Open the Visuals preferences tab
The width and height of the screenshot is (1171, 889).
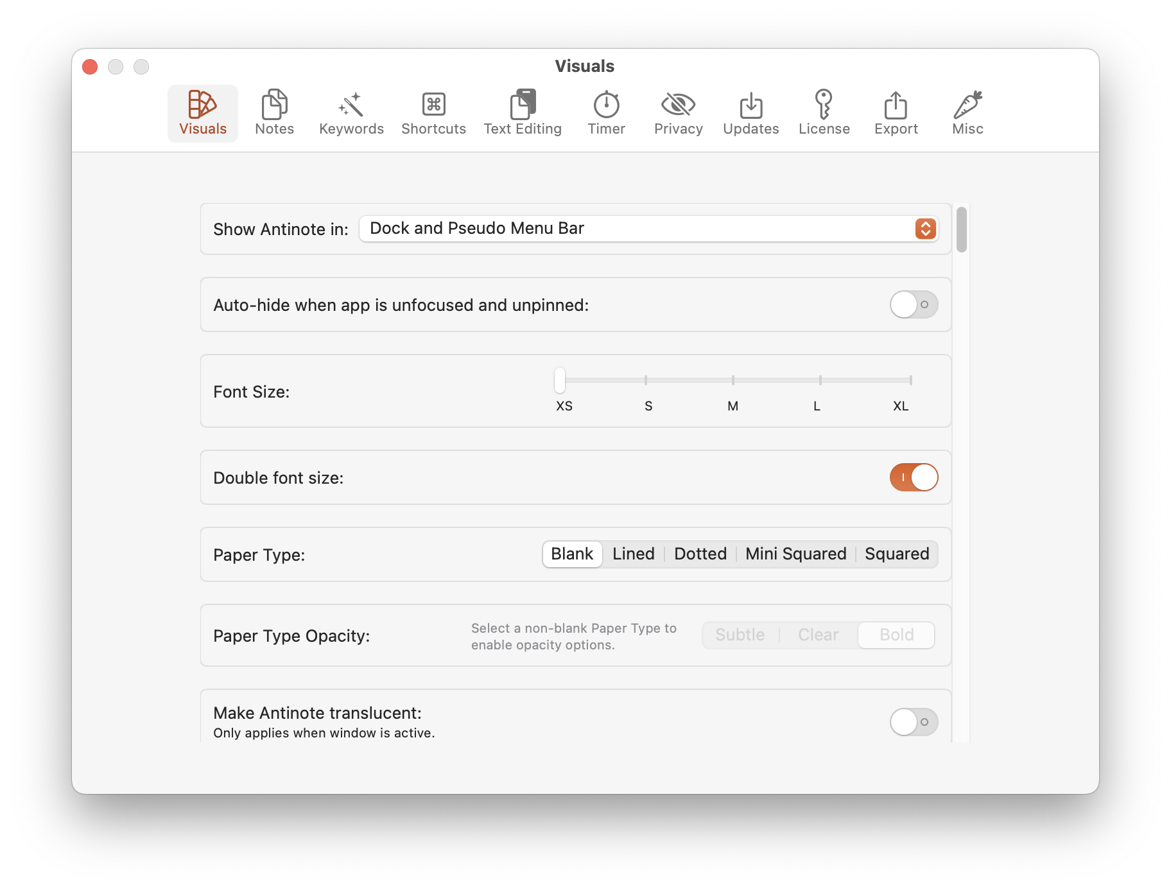coord(202,114)
